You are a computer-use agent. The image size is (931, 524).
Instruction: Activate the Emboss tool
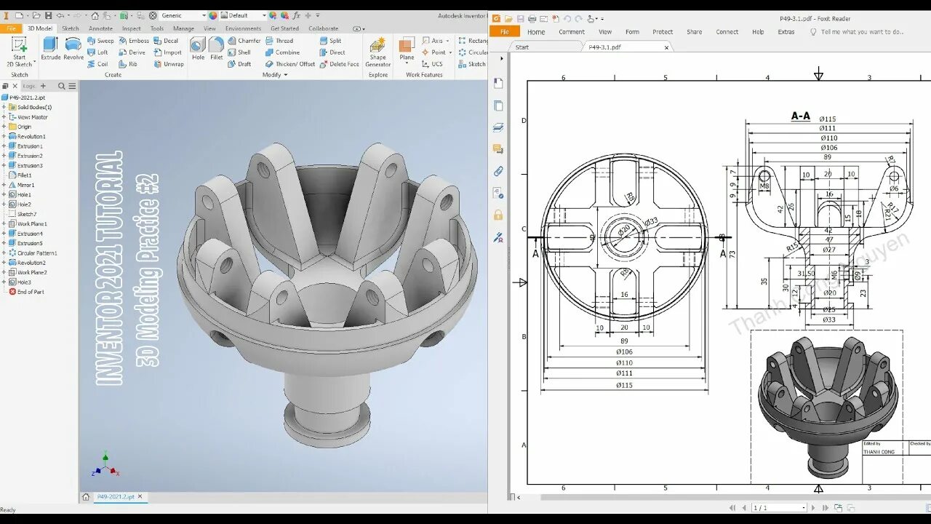click(134, 41)
